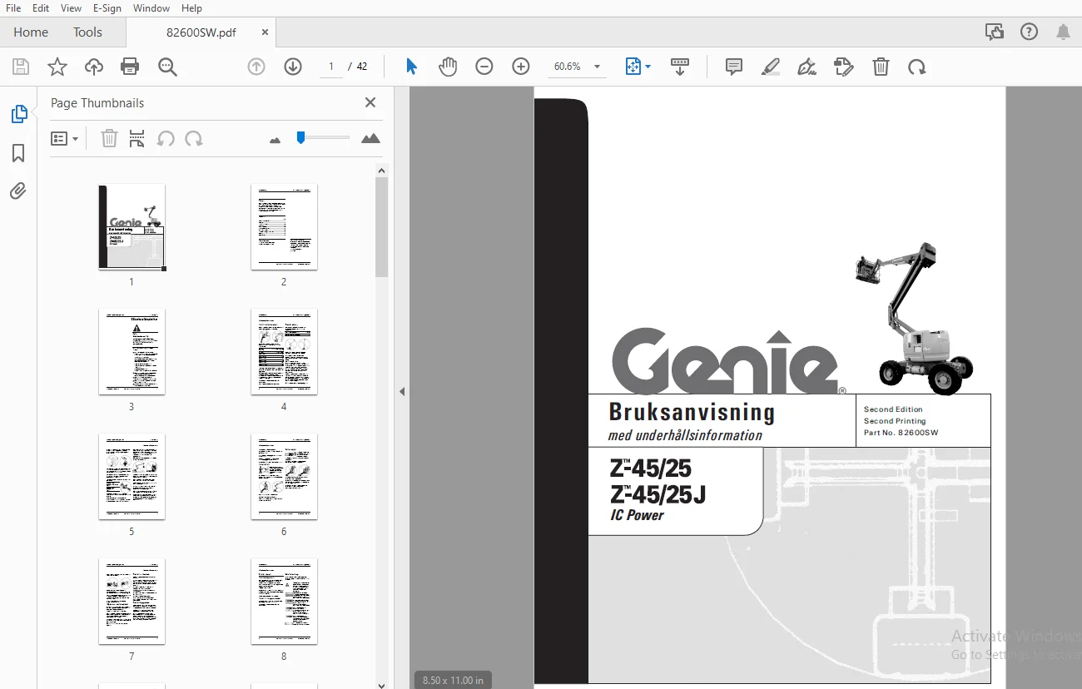Select the page 8 thumbnail

pyautogui.click(x=284, y=602)
